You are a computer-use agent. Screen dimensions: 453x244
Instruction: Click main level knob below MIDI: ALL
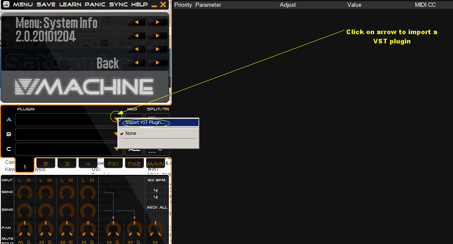click(155, 229)
